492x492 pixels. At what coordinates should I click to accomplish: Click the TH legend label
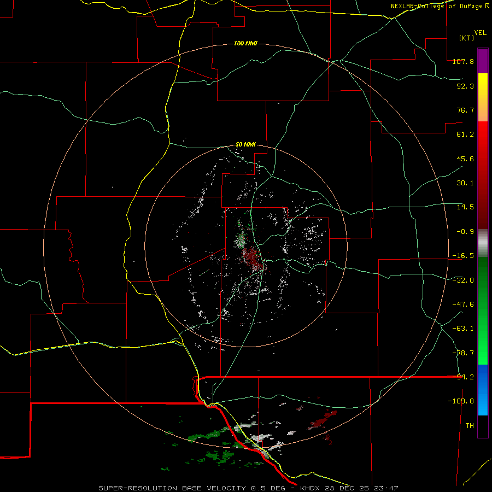(470, 426)
